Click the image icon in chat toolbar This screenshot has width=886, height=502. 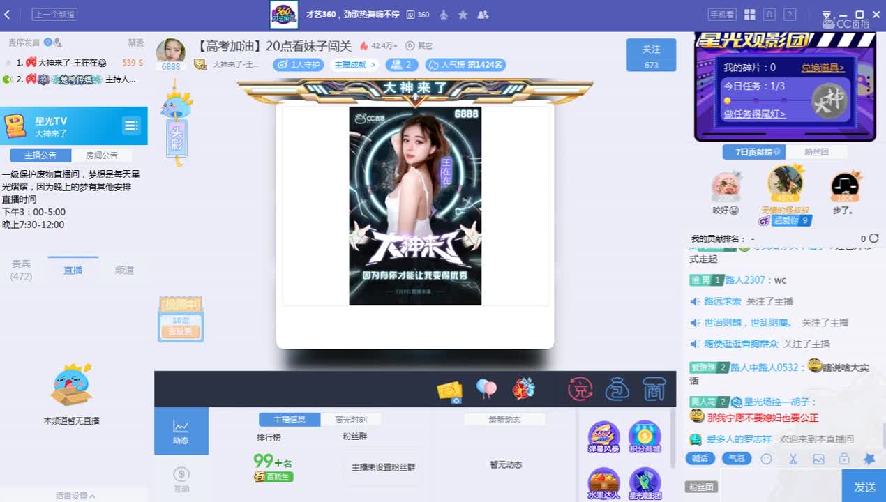click(818, 459)
